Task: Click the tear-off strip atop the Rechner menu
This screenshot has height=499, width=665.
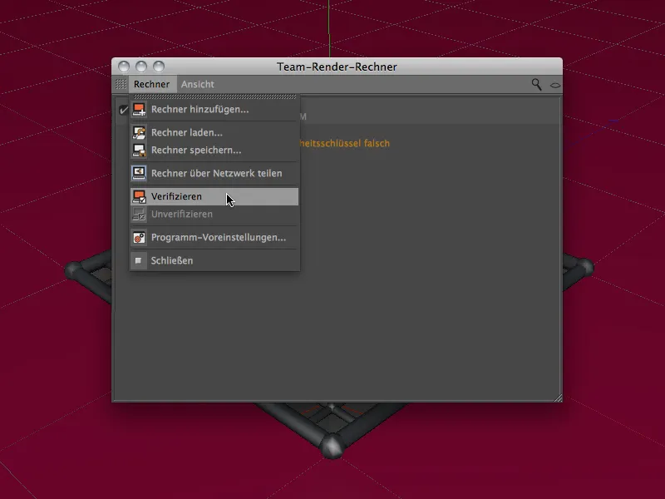Action: (214, 96)
